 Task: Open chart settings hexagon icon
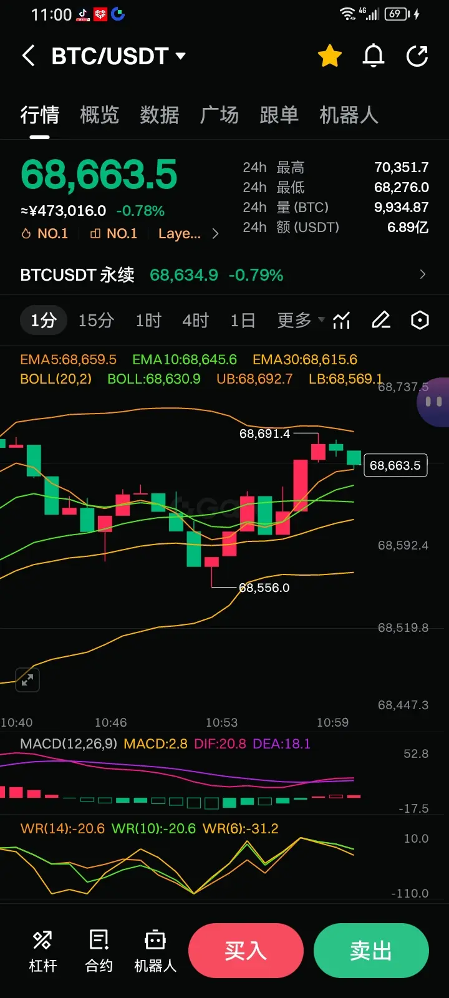tap(420, 320)
